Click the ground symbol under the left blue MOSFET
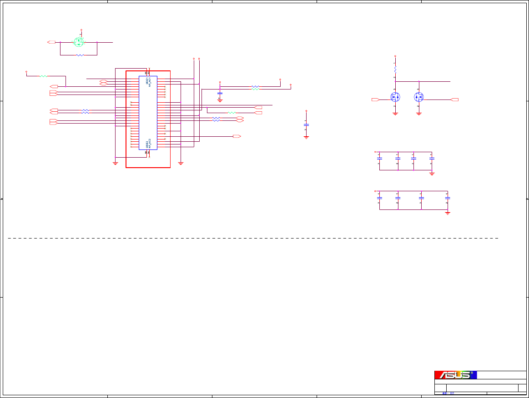This screenshot has width=529, height=398. [x=395, y=114]
